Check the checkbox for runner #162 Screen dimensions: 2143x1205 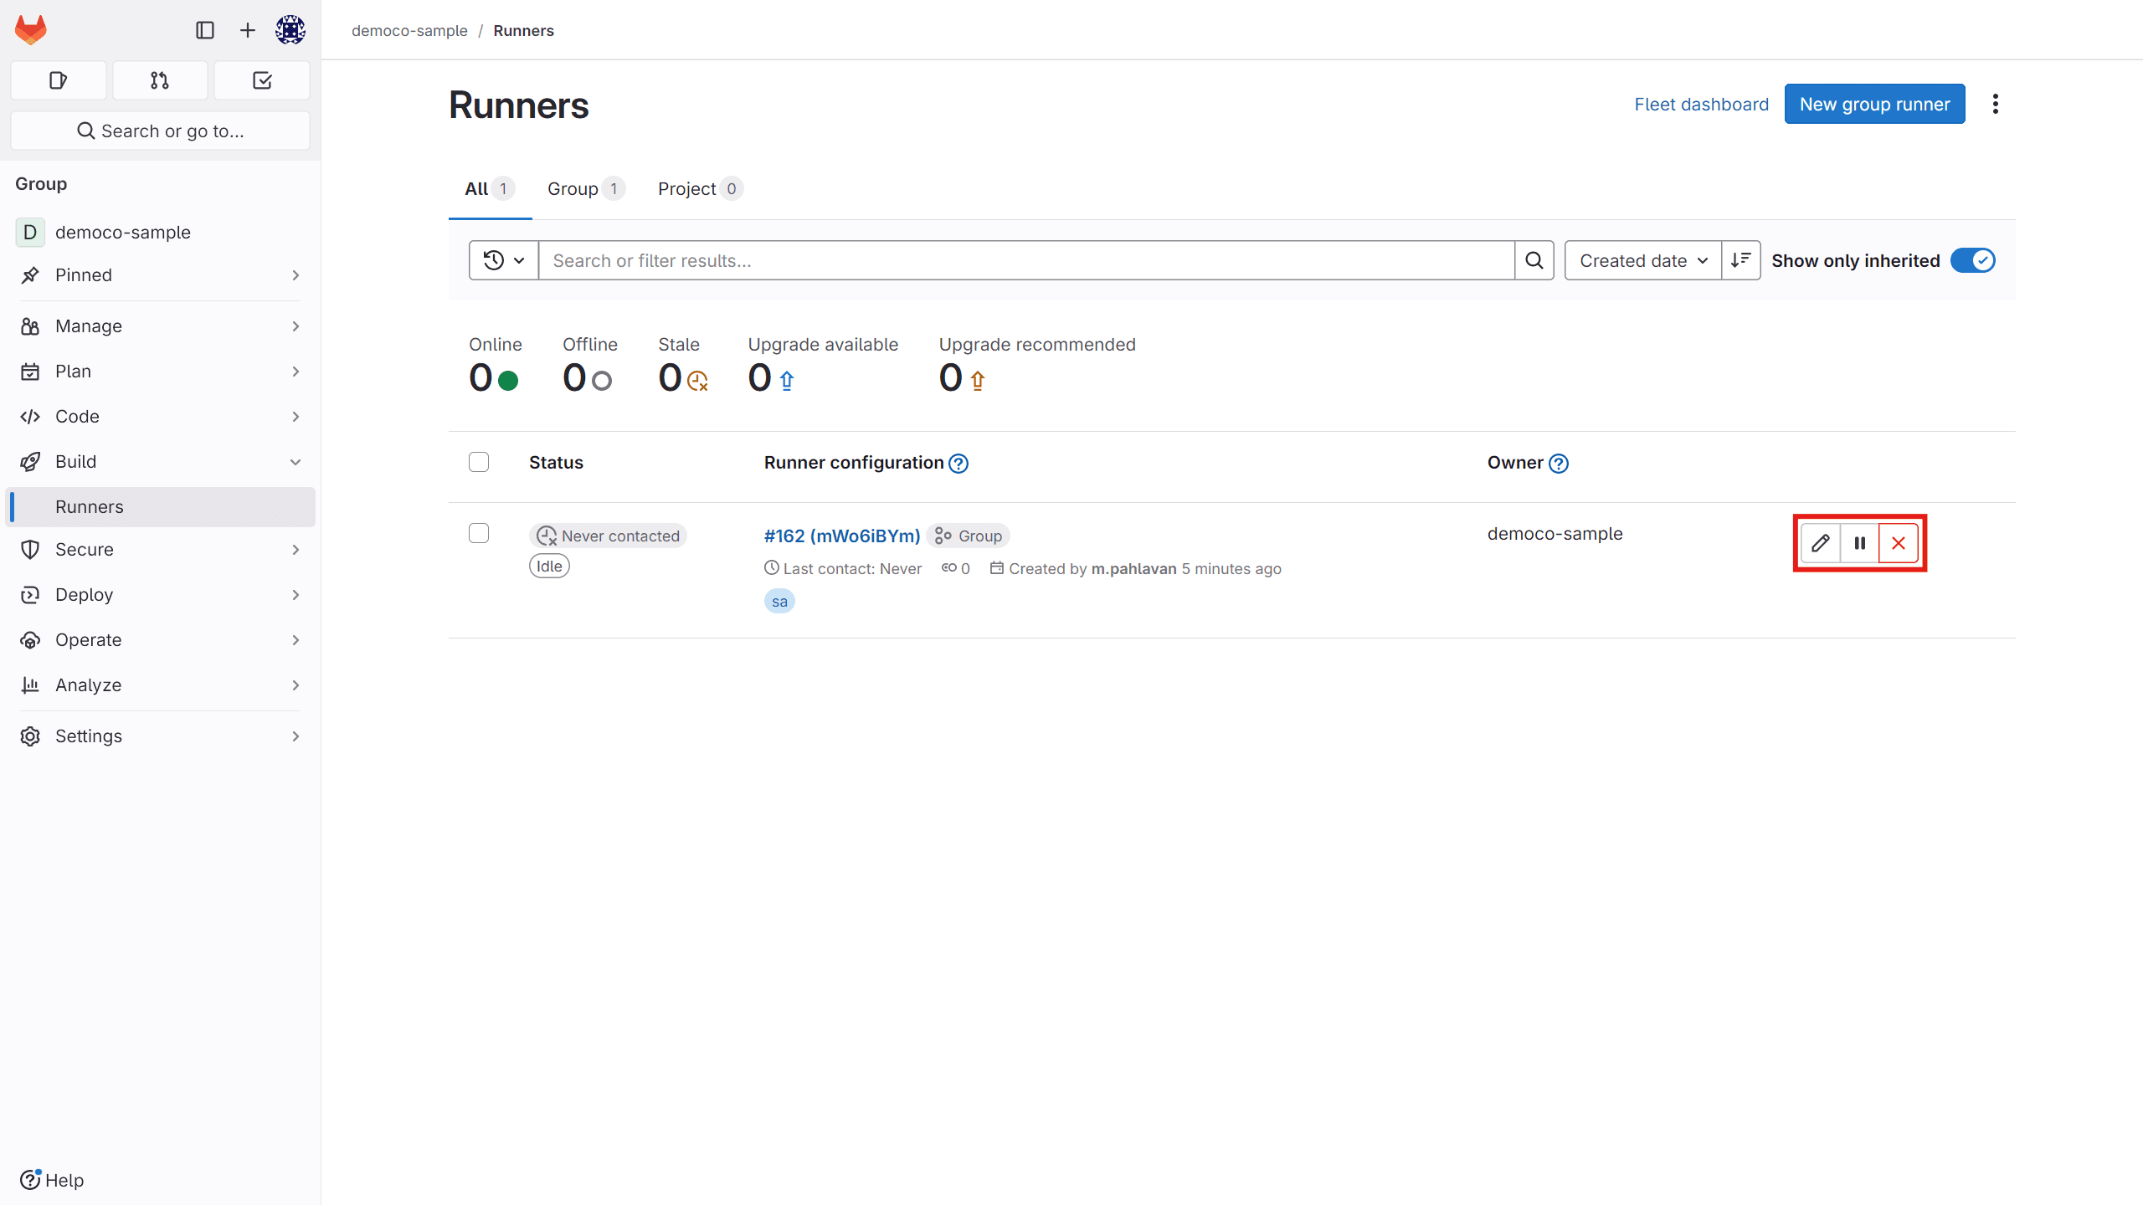pos(479,533)
